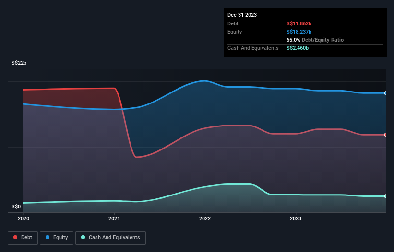Click the Equity label in tooltip

tap(235, 32)
